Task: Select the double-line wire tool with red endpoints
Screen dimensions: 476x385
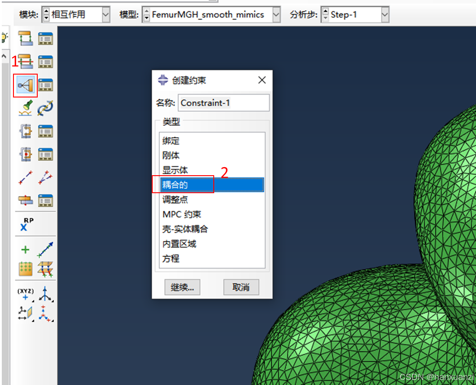Action: [45, 177]
